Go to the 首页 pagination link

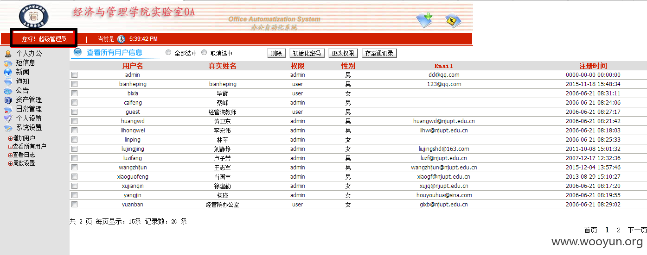(591, 230)
